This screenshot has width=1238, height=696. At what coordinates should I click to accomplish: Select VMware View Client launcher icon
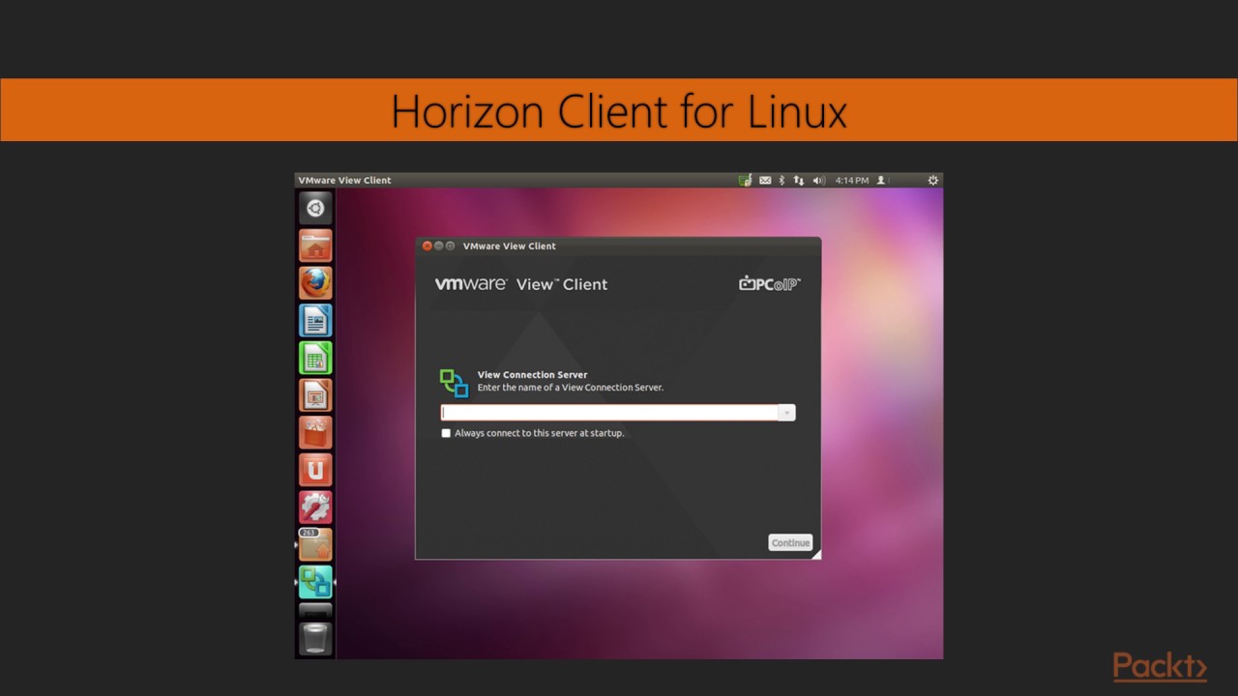click(314, 582)
